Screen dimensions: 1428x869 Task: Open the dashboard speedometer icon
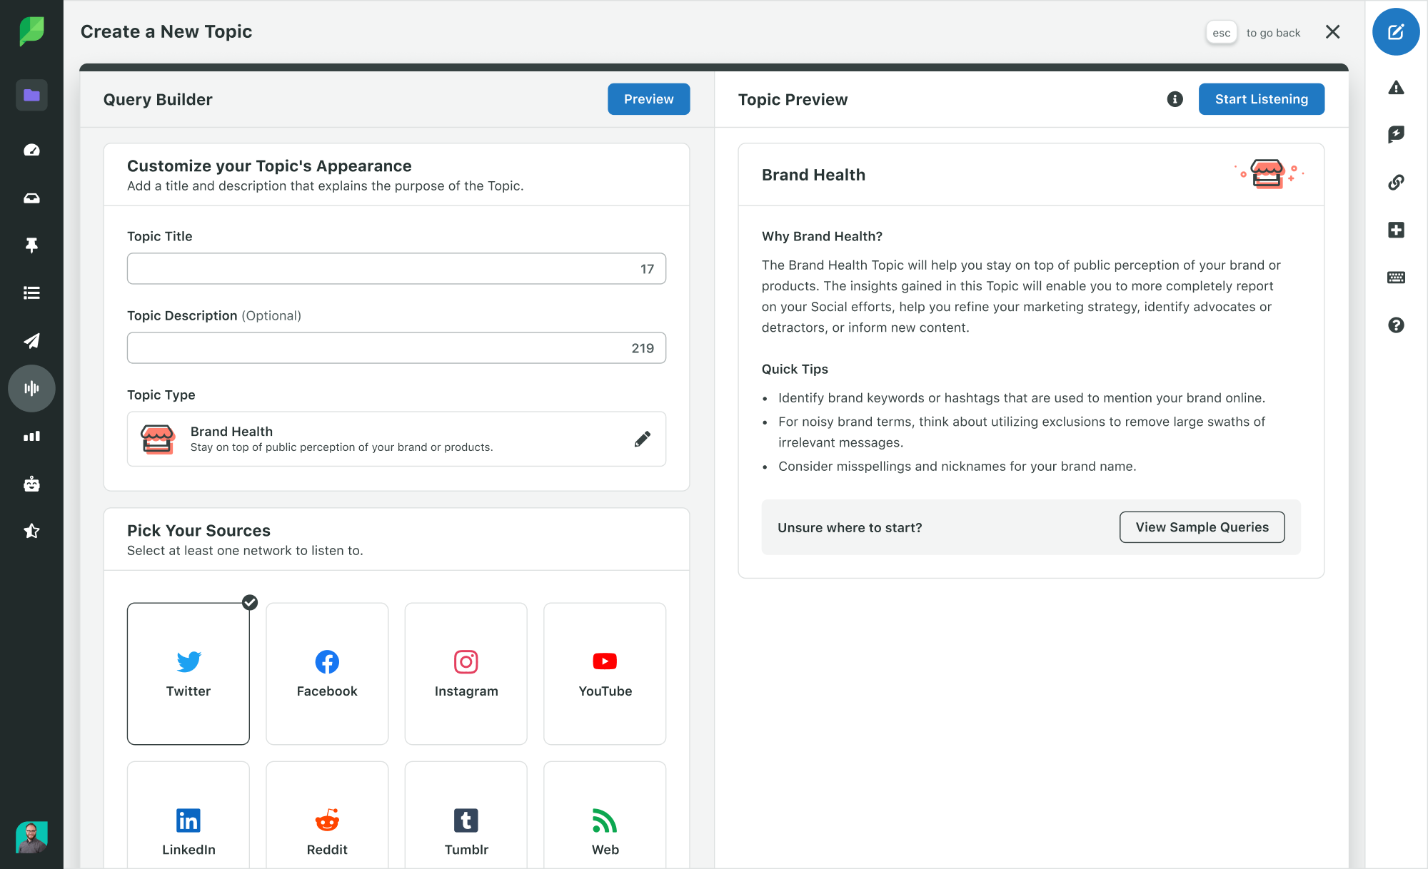click(x=31, y=150)
